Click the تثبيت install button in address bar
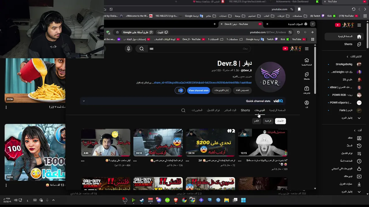Screen dimensions: 369x207 click(162, 32)
